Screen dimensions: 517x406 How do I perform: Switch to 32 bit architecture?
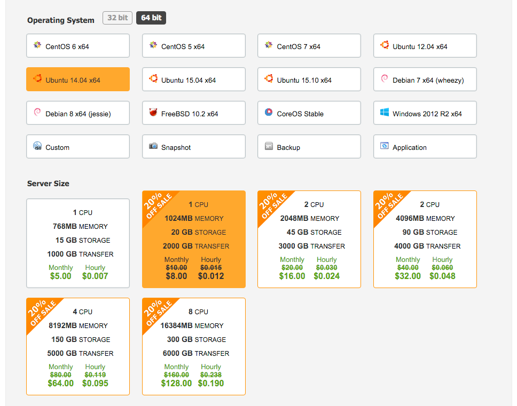tap(117, 18)
